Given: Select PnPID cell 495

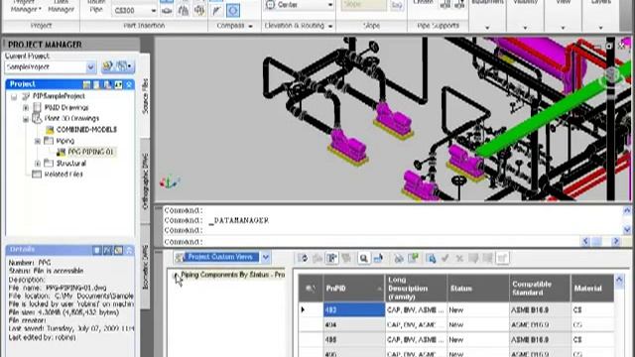Looking at the screenshot, I should pyautogui.click(x=354, y=340).
